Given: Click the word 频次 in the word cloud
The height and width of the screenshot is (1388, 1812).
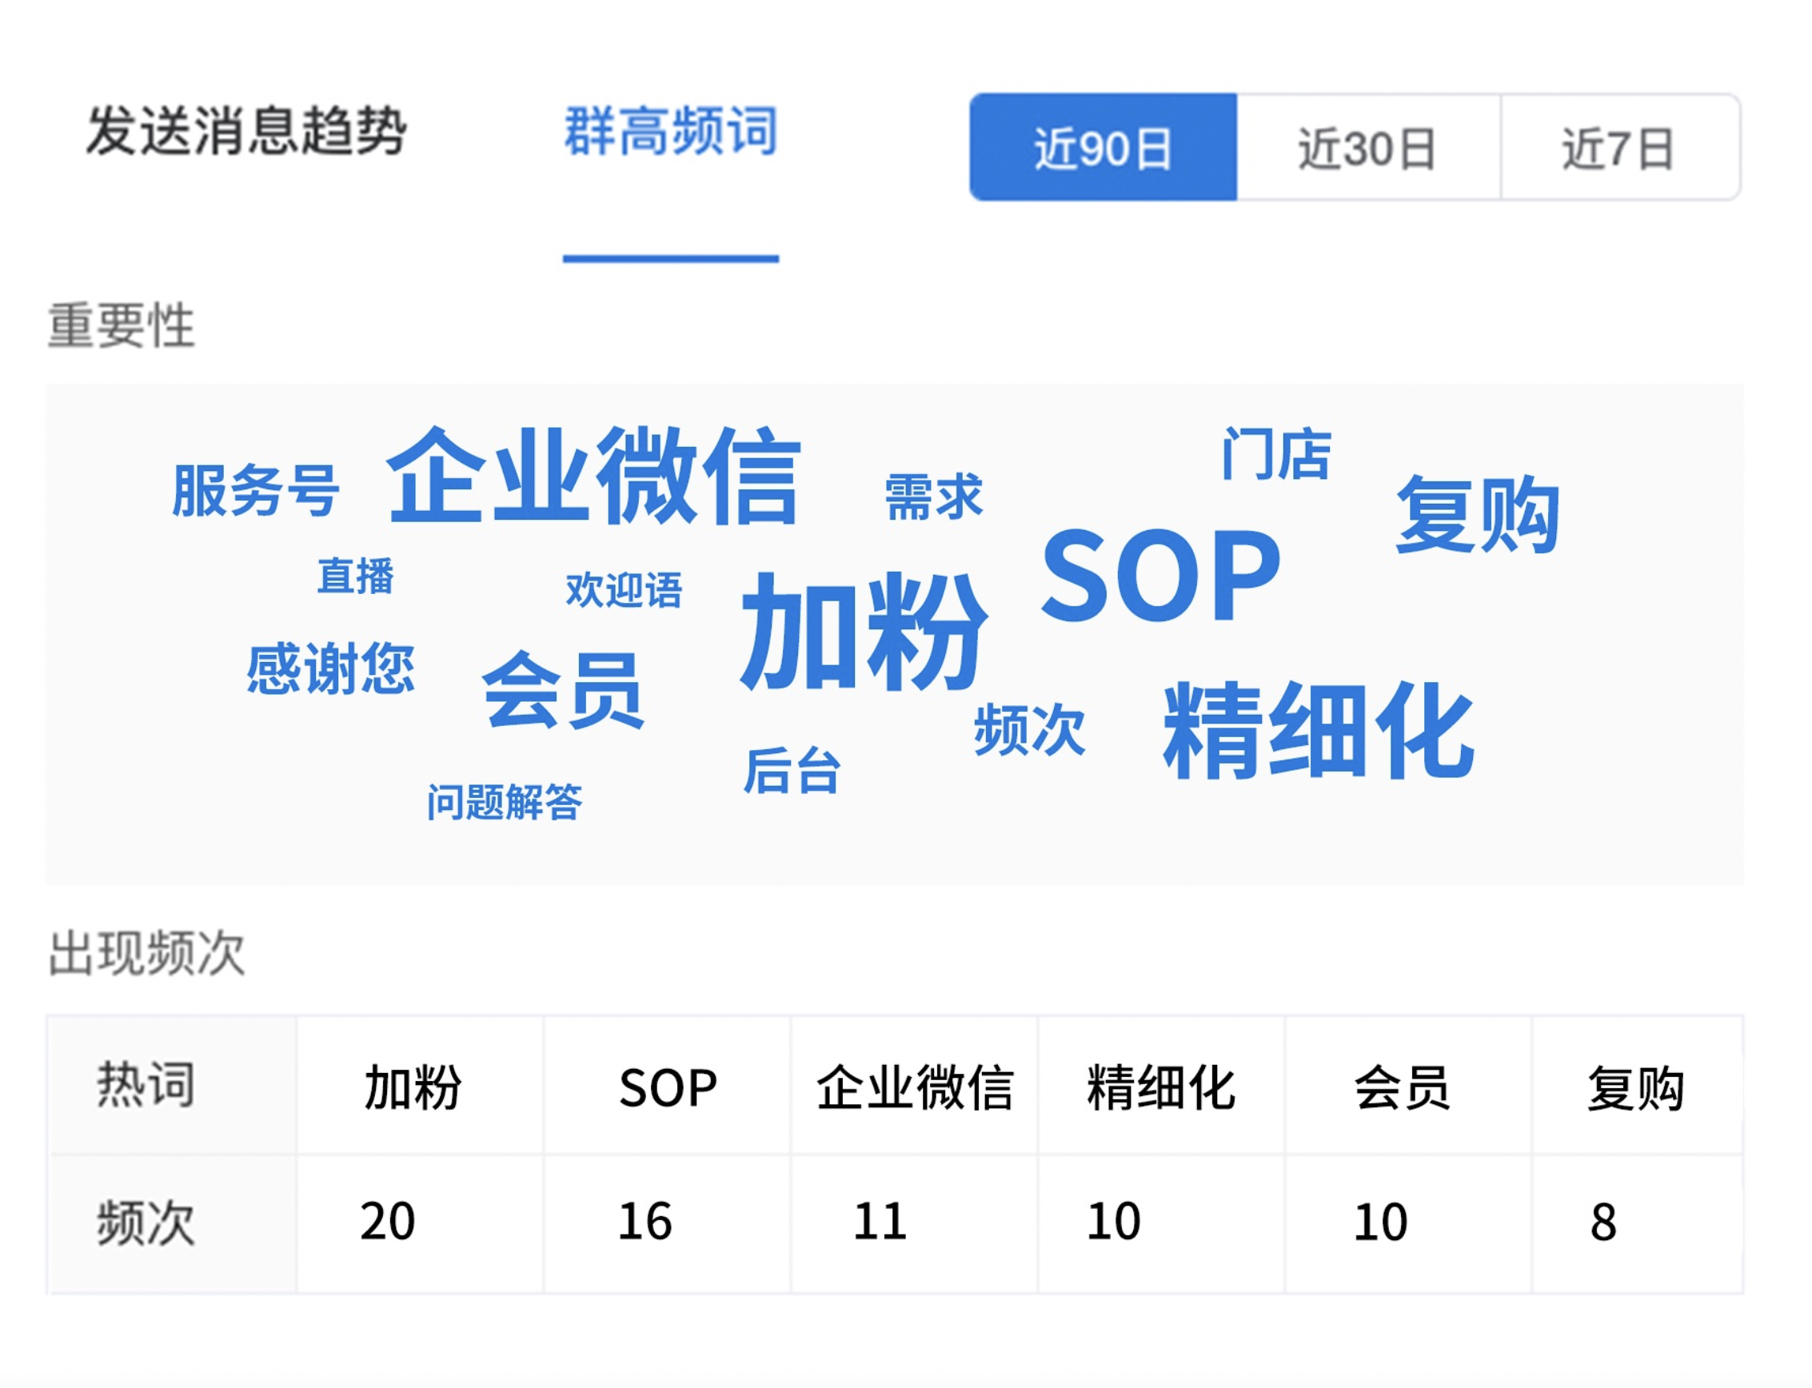Looking at the screenshot, I should click(1028, 729).
